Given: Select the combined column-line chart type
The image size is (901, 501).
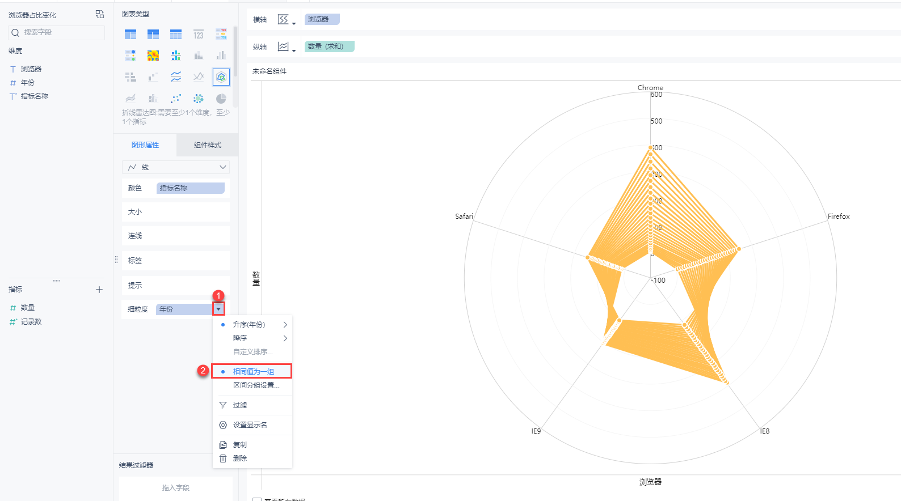Looking at the screenshot, I should pos(153,98).
